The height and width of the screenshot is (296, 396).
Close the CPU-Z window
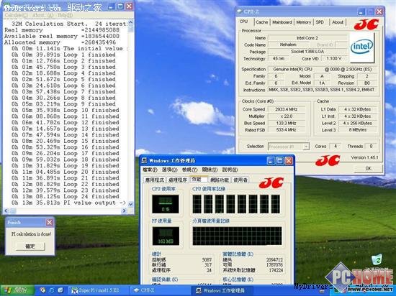click(x=379, y=11)
